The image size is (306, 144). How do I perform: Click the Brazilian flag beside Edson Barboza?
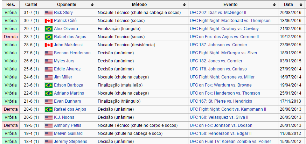click(49, 85)
